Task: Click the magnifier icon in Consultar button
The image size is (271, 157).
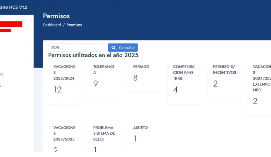Action: pyautogui.click(x=114, y=48)
